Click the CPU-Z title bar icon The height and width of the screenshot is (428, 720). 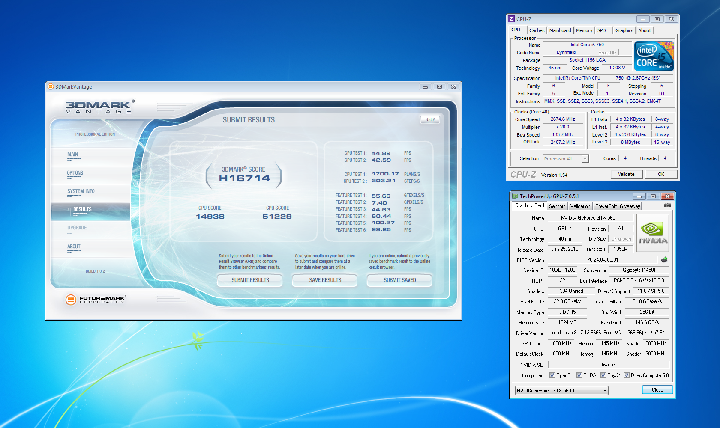pos(511,19)
